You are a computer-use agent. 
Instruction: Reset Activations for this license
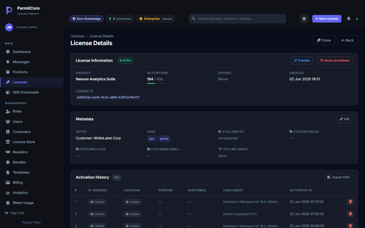335,61
